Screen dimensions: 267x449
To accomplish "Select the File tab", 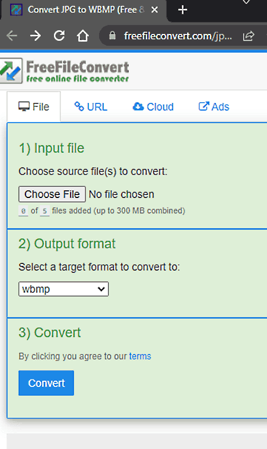I will click(34, 107).
